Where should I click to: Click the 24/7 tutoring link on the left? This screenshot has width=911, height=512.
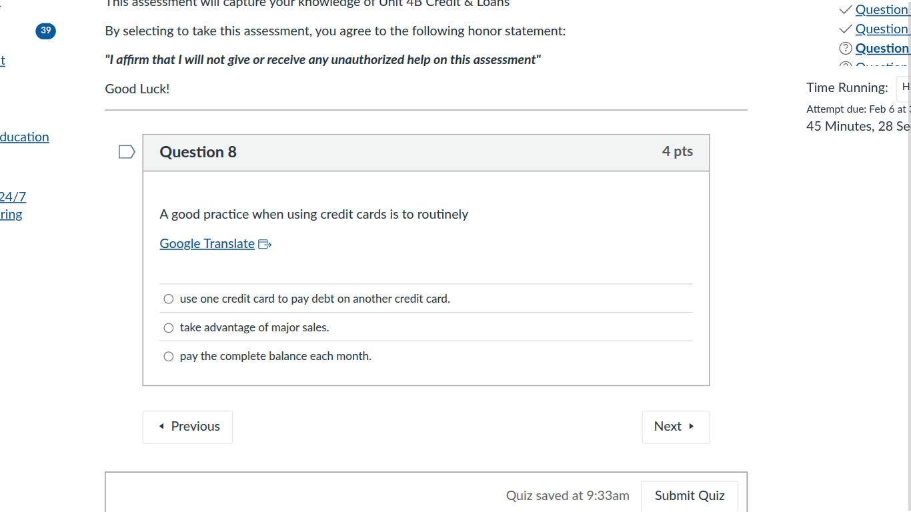(11, 205)
